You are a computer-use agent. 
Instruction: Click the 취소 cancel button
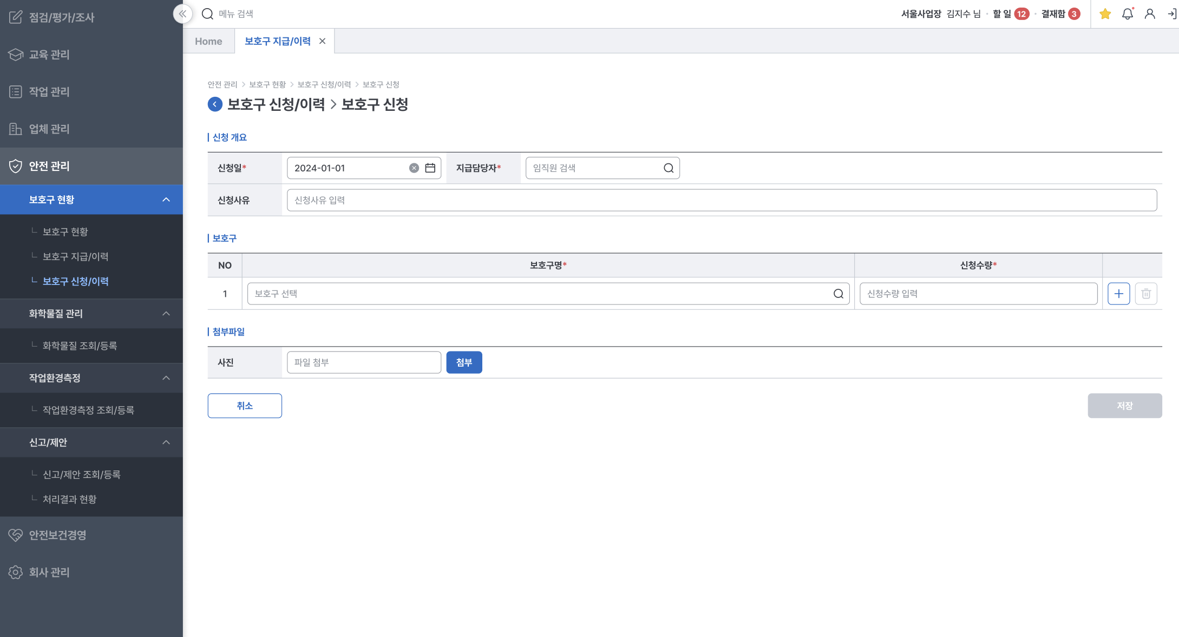(245, 406)
